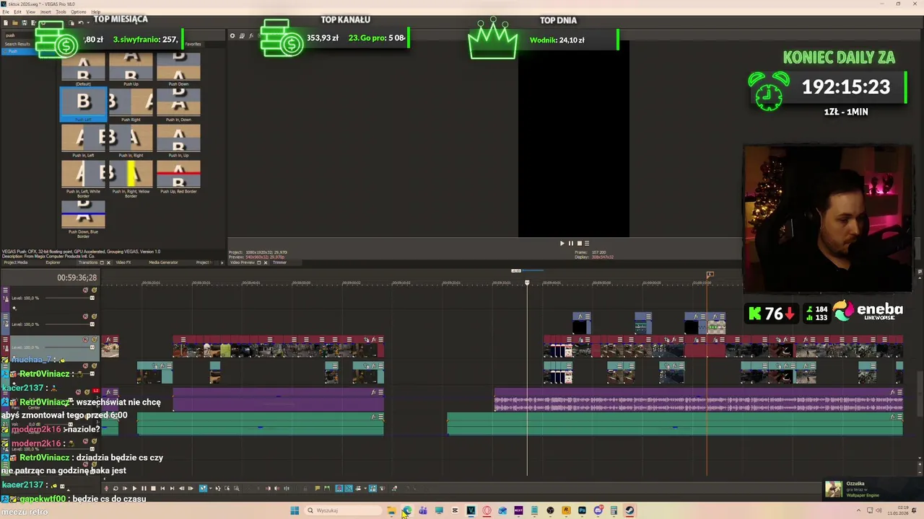
Task: Solo the highlighted third video track
Action: 94,340
